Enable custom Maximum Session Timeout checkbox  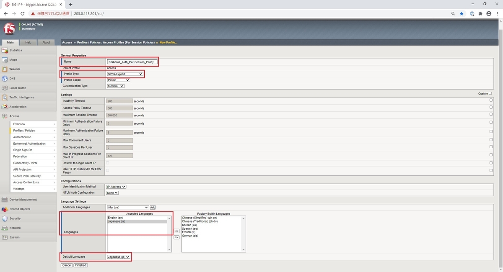pyautogui.click(x=491, y=115)
